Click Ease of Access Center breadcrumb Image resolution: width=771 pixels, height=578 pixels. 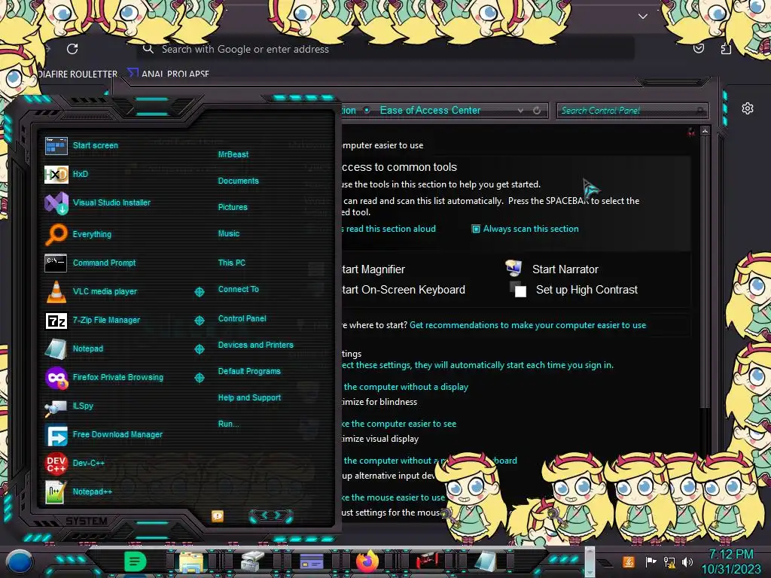pos(430,111)
